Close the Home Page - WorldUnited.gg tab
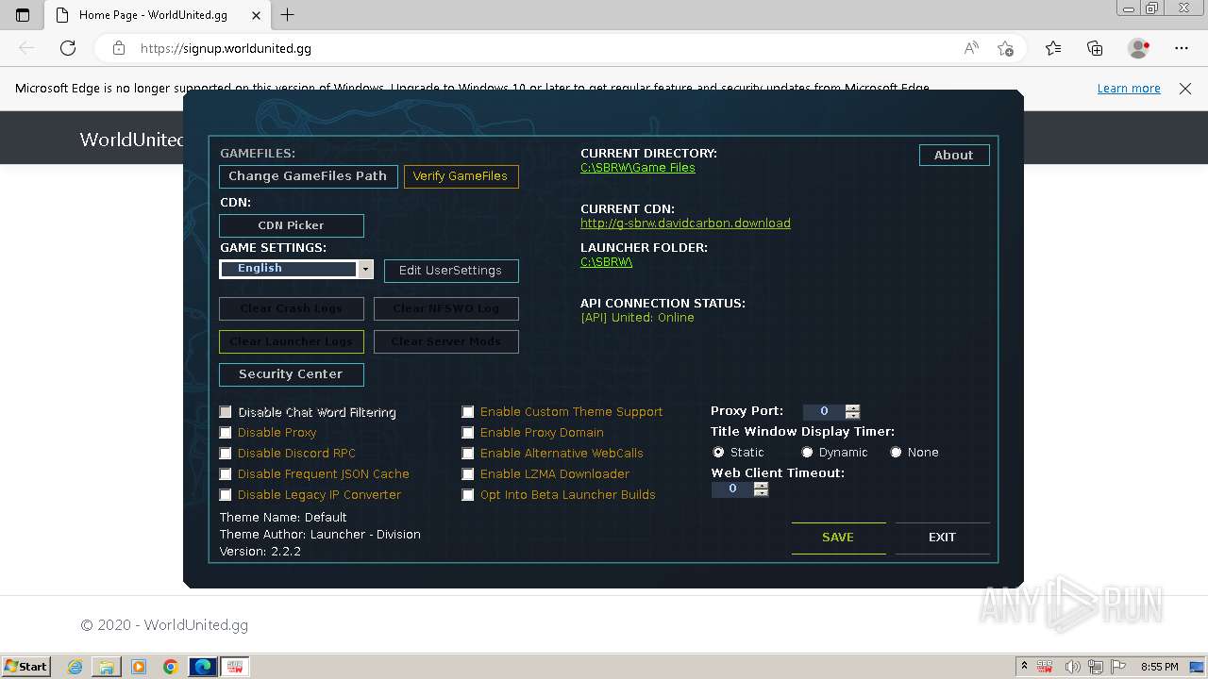 256,15
